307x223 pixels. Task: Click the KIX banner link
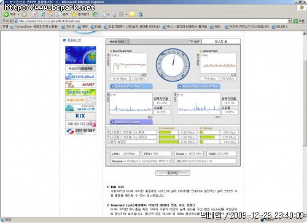click(x=80, y=116)
